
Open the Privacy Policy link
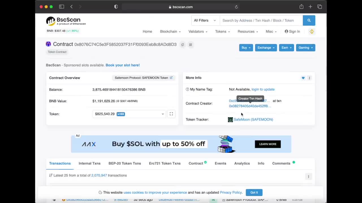tap(231, 193)
